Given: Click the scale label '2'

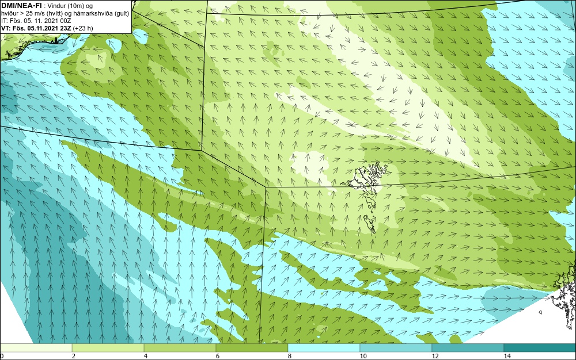Looking at the screenshot, I should (74, 357).
